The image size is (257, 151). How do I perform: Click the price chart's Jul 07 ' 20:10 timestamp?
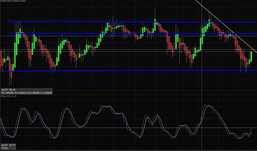8,90
